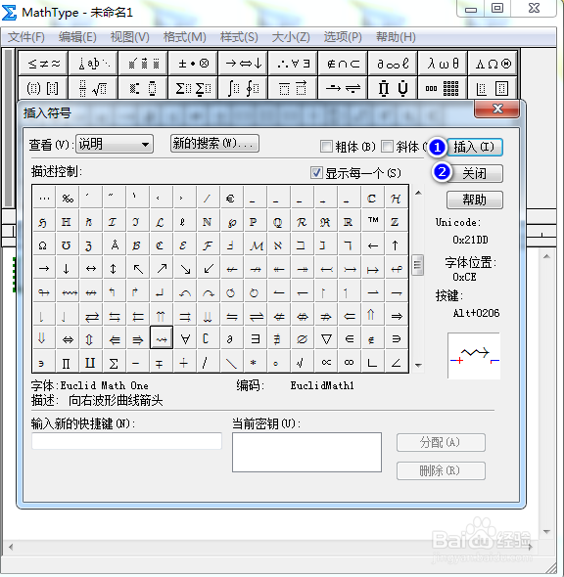The image size is (564, 577).
Task: Select the euro sign € in symbol grid
Action: pos(231,199)
